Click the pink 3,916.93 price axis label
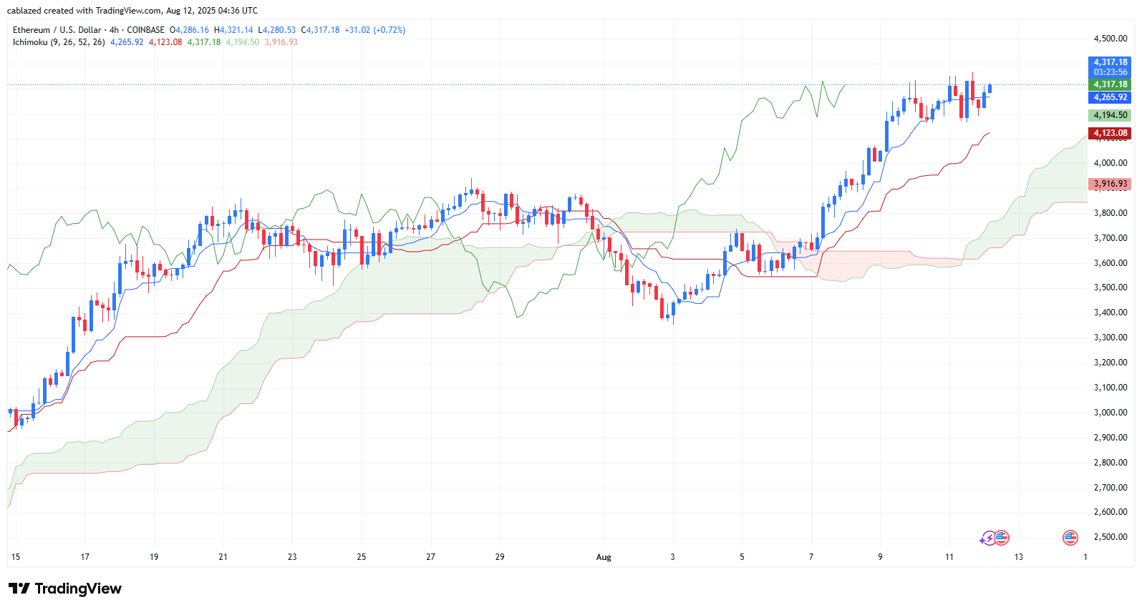 [1110, 184]
